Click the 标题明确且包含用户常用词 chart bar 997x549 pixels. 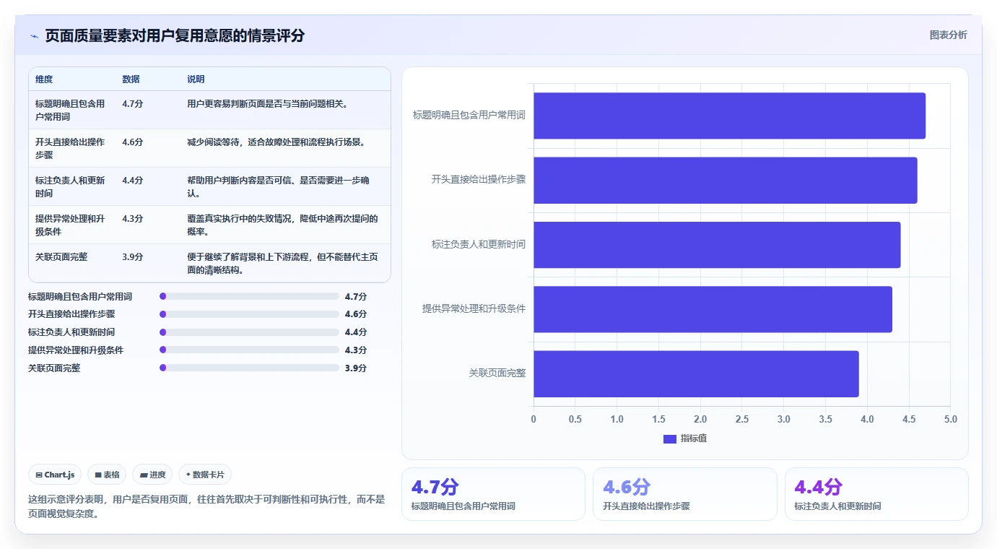coord(729,116)
